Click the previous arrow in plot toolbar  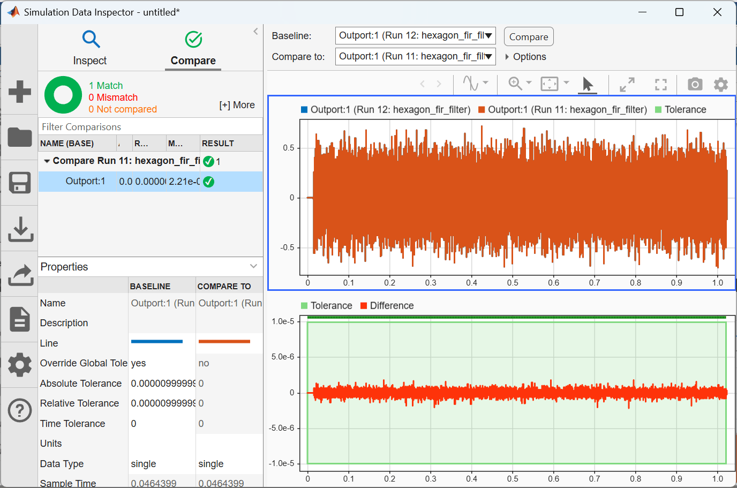[423, 84]
